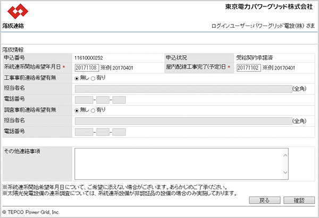Click the 系統連系開始希望年月日 date field

[87, 68]
